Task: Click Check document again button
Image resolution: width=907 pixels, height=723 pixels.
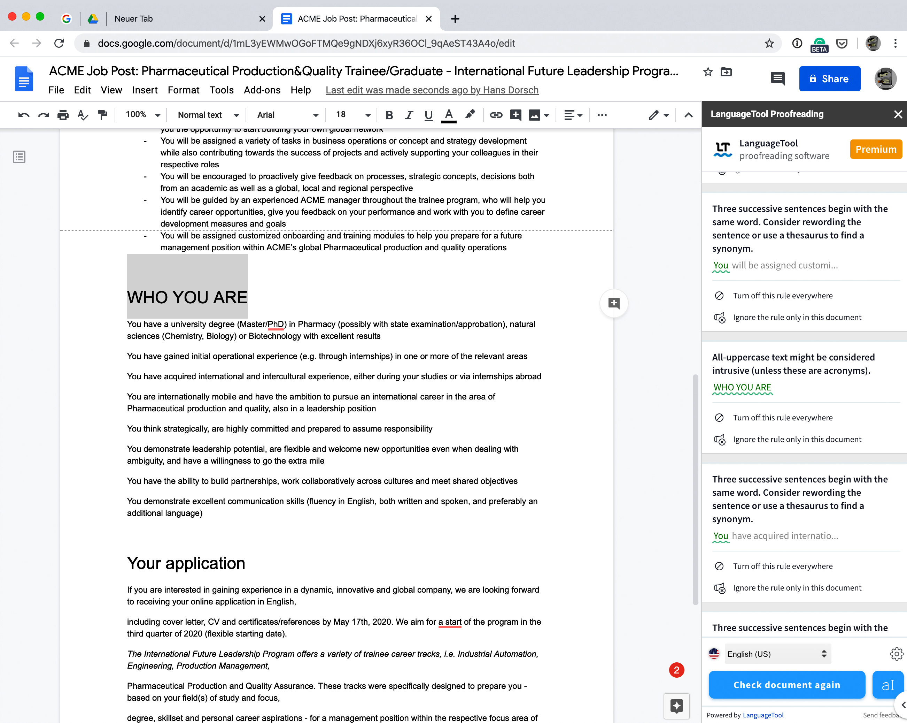Action: click(x=786, y=685)
